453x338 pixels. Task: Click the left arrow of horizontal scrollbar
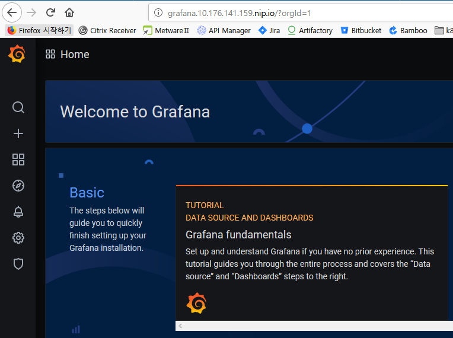[180, 326]
